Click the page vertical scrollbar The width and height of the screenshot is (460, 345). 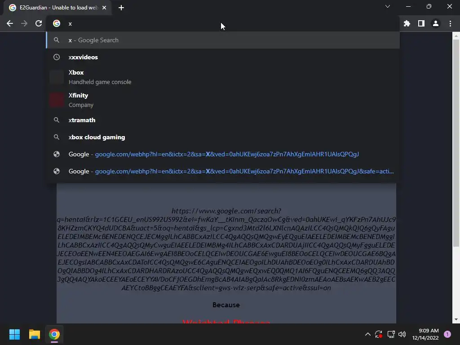pos(456,143)
